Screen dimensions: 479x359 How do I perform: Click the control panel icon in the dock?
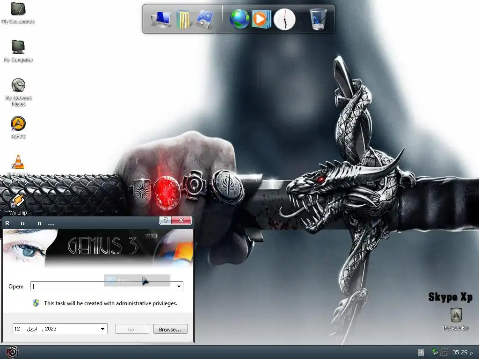(205, 19)
